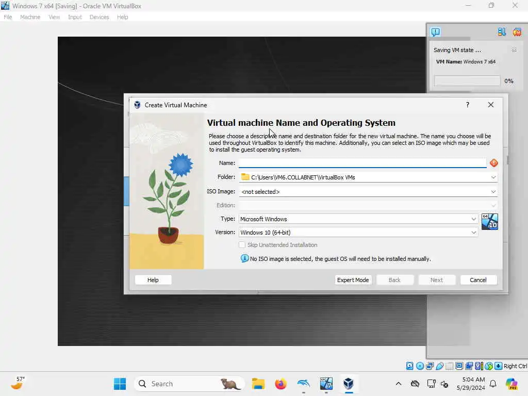Screen dimensions: 528x396
Task: Switch to VirtualBox Manager in the taskbar
Action: pos(349,384)
